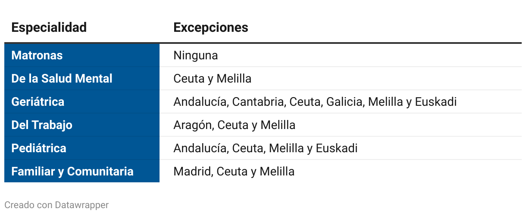Select the De la Salud Mental cell
526x215 pixels.
point(82,79)
